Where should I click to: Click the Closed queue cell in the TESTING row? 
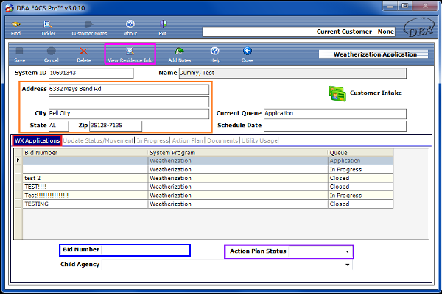(x=360, y=204)
